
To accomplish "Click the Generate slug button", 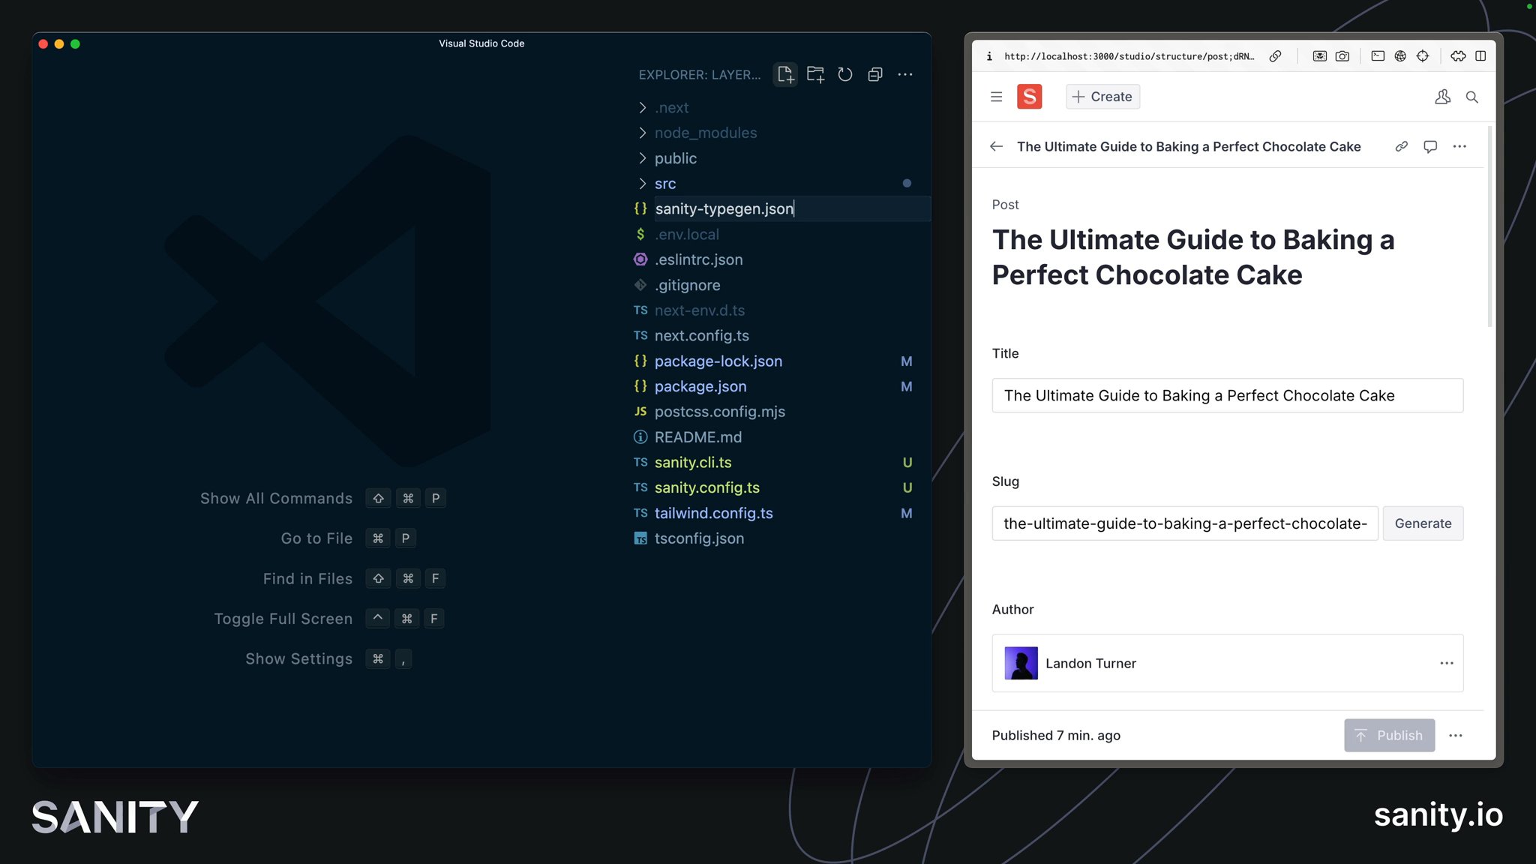I will click(1423, 523).
